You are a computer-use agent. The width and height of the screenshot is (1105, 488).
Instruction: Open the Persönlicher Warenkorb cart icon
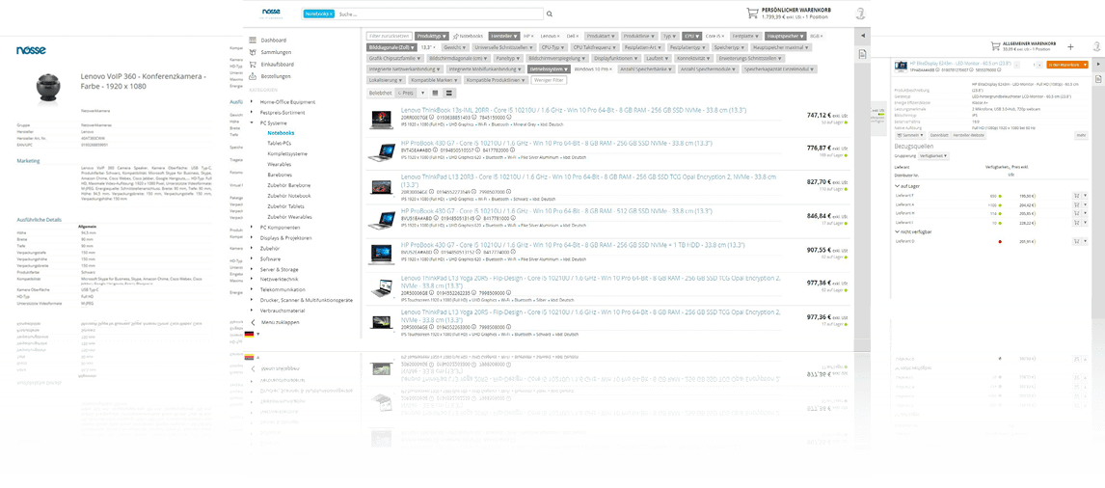pyautogui.click(x=752, y=13)
